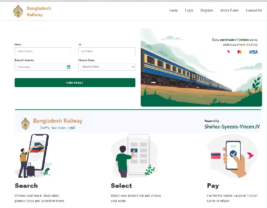Click the Pay step phone illustration
This screenshot has width=267, height=208.
click(232, 156)
